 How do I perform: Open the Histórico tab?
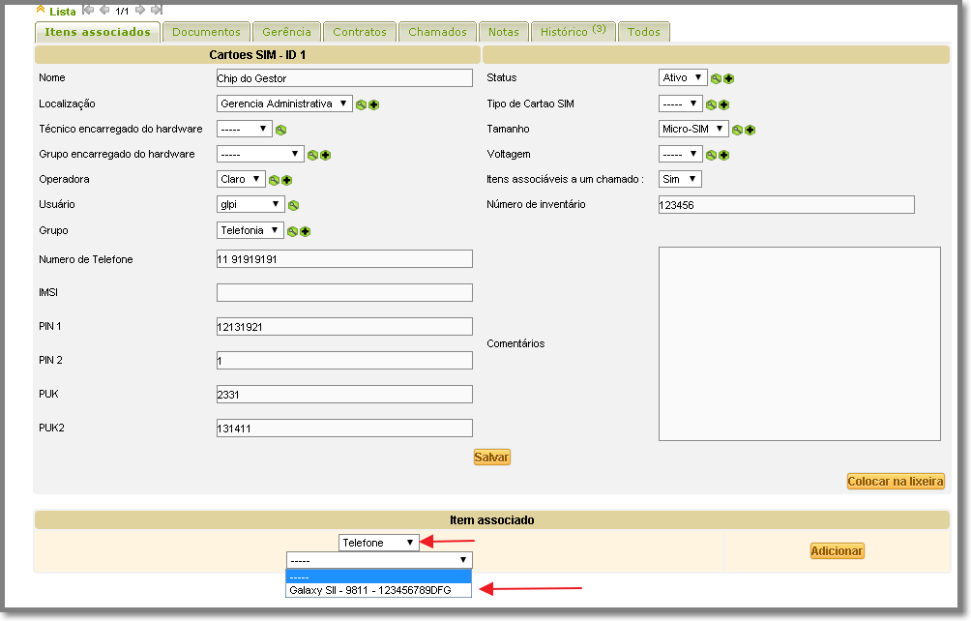(573, 31)
